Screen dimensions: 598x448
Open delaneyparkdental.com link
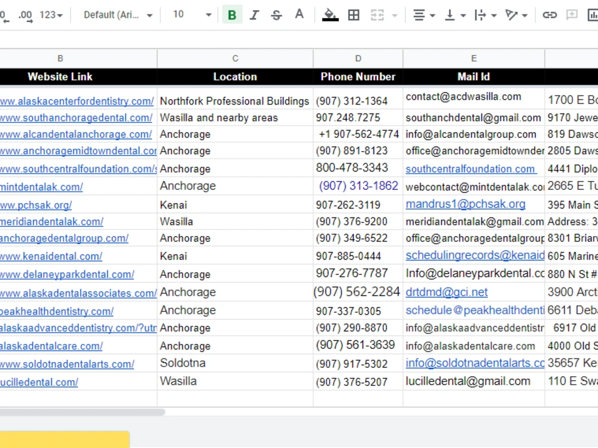[x=67, y=274]
